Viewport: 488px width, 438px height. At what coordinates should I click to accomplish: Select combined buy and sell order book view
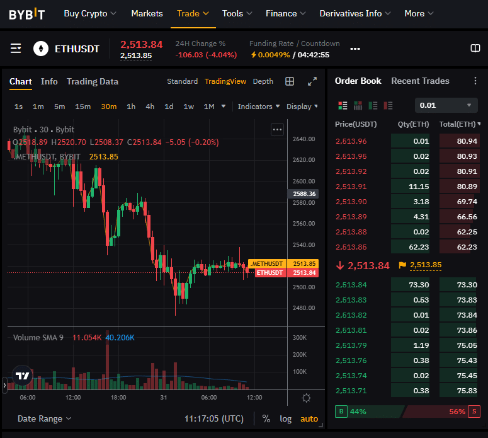coord(343,106)
